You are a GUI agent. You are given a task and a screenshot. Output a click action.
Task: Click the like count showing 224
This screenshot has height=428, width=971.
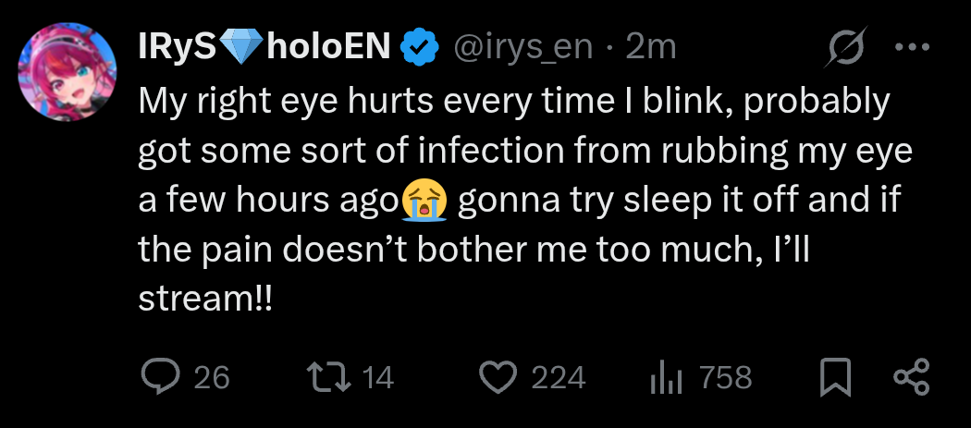[x=559, y=377]
